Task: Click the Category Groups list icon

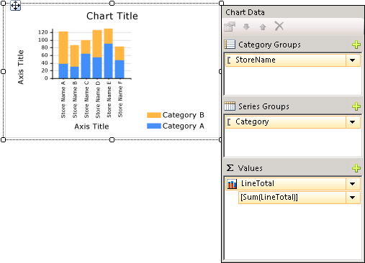Action: click(x=230, y=45)
